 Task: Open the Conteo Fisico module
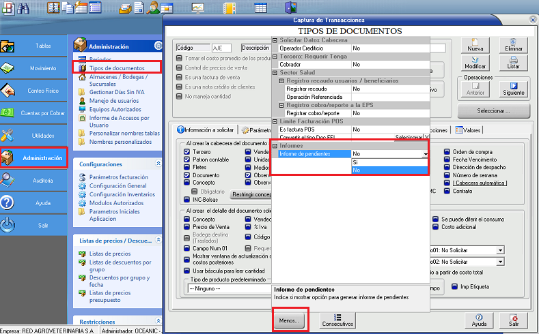[33, 90]
